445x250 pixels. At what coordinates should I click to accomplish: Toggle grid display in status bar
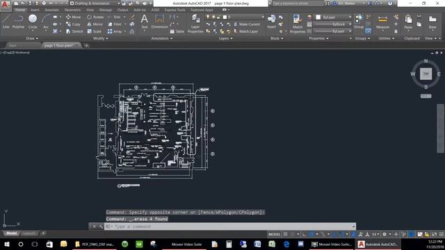[286, 234]
